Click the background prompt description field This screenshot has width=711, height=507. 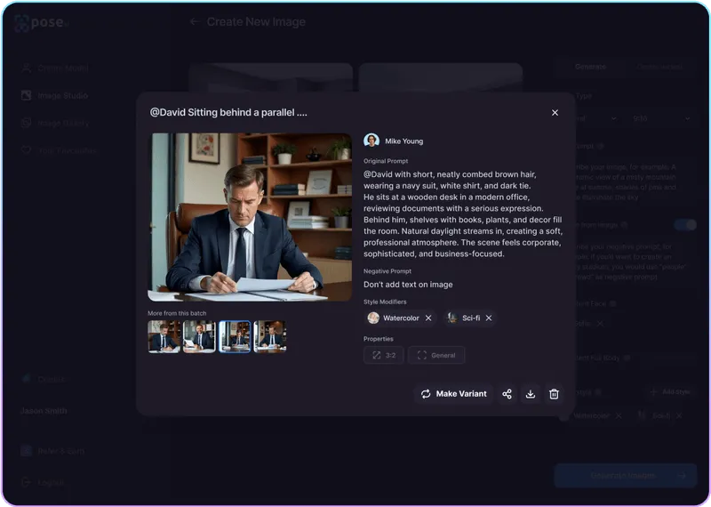635,182
